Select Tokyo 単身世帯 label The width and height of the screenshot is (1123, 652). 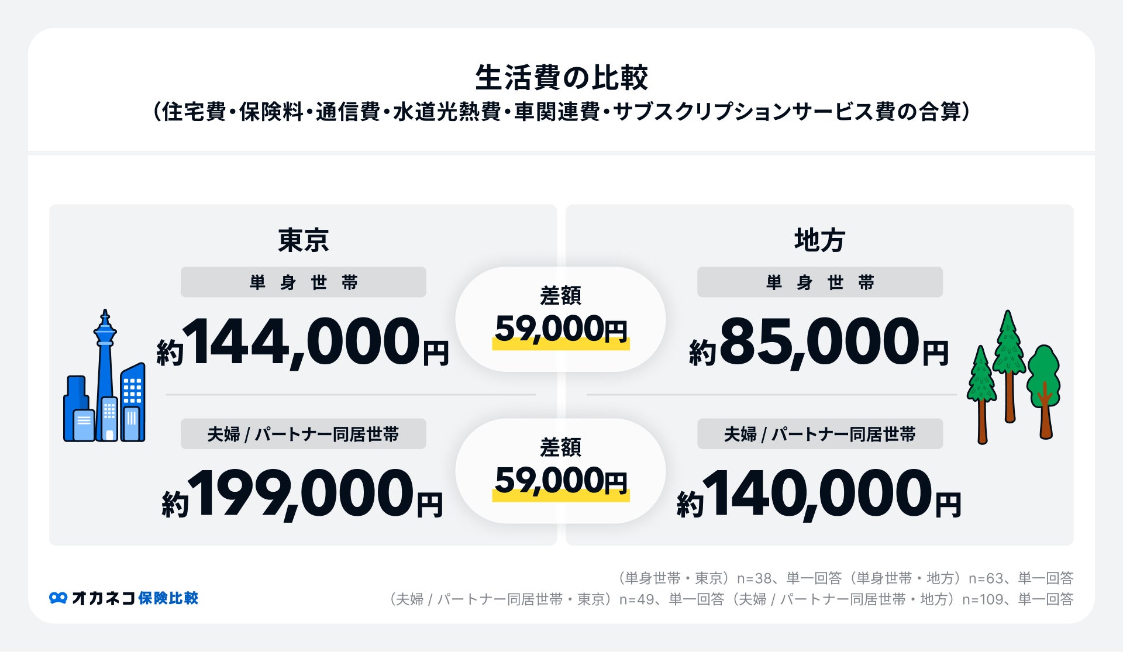pyautogui.click(x=303, y=282)
